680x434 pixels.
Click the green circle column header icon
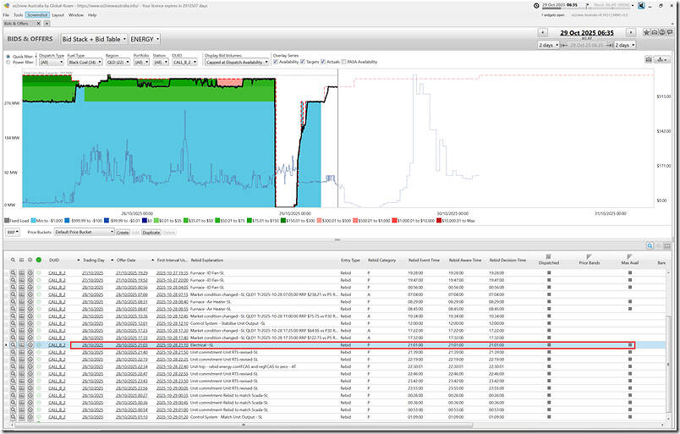pyautogui.click(x=39, y=260)
